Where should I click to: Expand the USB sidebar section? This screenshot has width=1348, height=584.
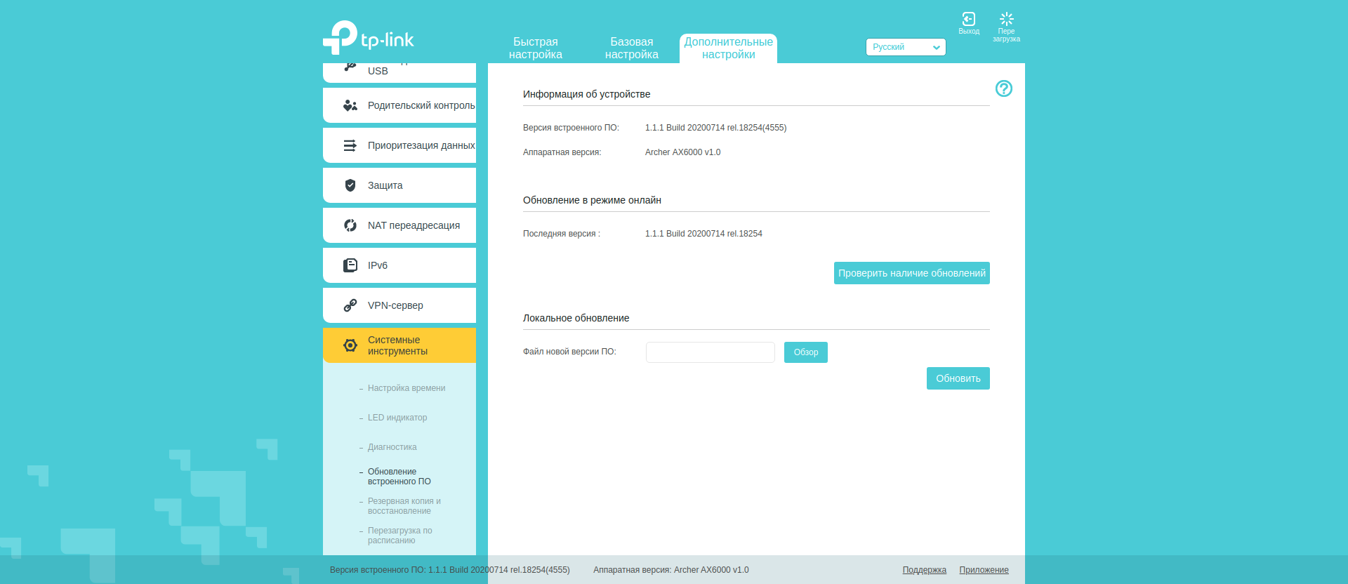(399, 71)
